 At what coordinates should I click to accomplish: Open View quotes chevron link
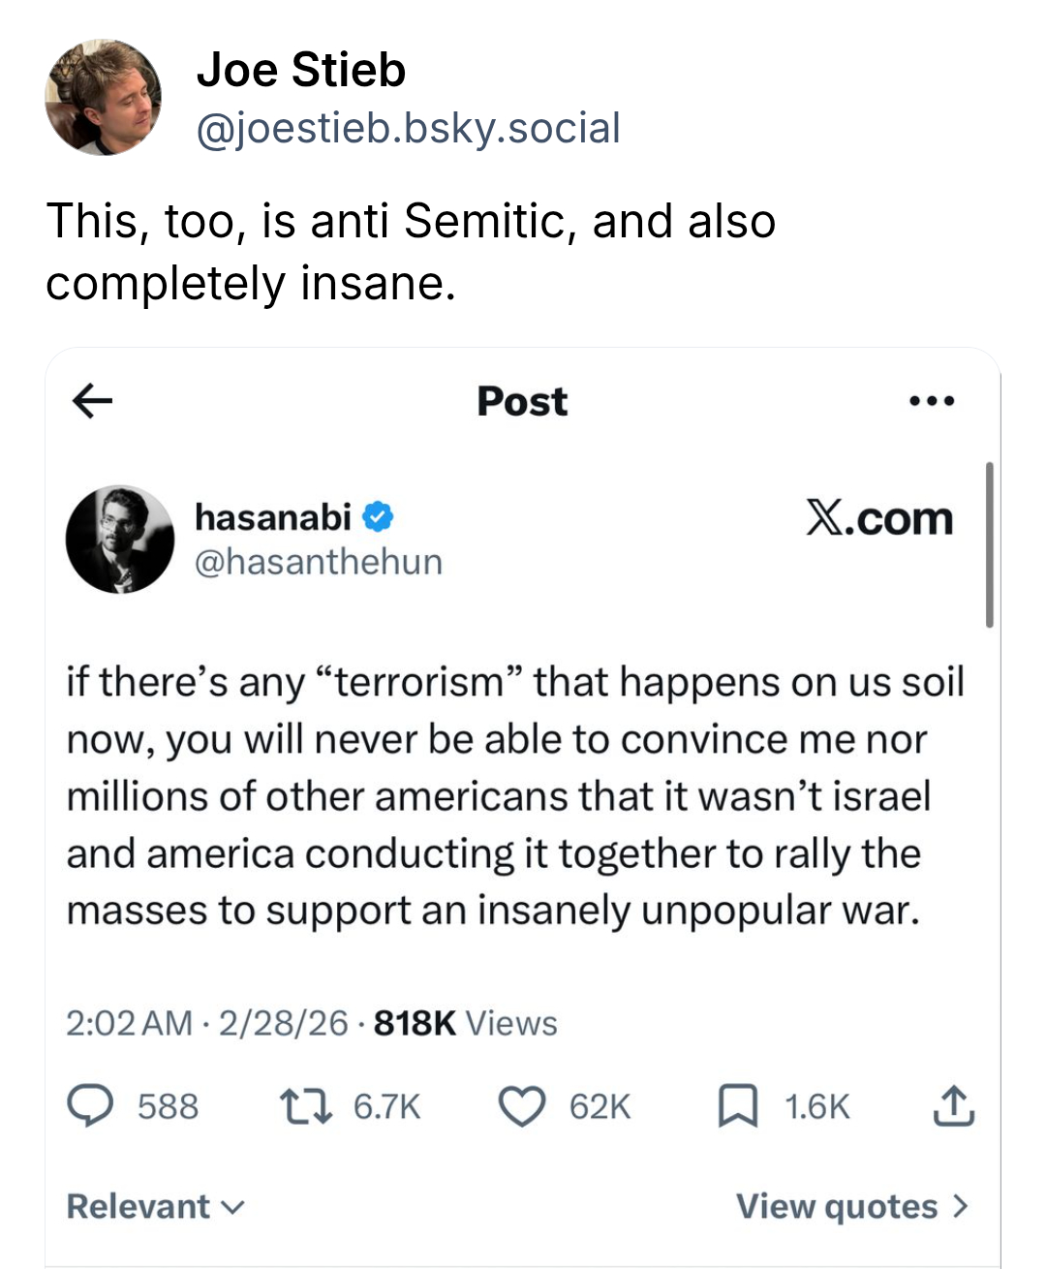(x=851, y=1206)
